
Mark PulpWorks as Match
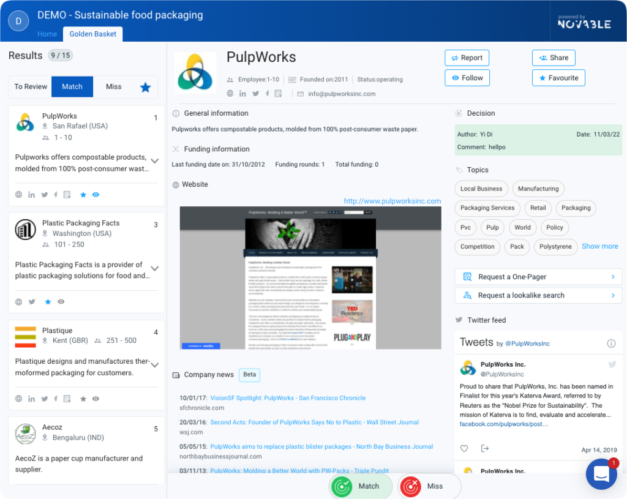coord(361,486)
